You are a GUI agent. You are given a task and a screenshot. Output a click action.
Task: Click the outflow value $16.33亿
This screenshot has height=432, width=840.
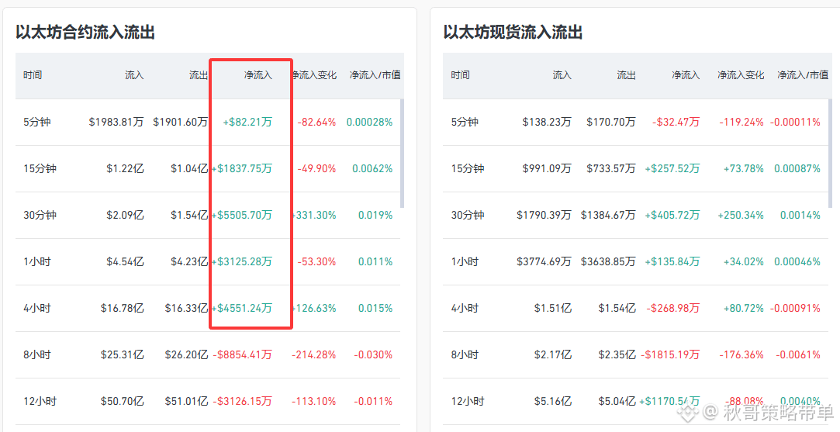click(186, 308)
